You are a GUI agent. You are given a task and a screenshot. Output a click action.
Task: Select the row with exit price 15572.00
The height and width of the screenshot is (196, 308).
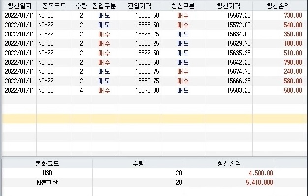pyautogui.click(x=153, y=25)
